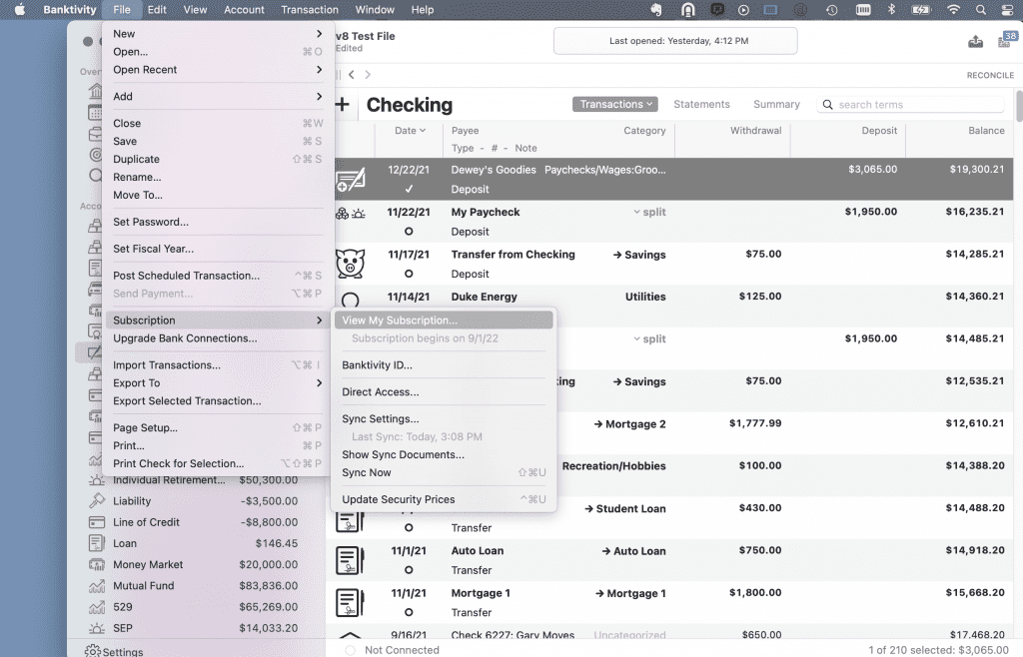Click the search terms field
Screen dimensions: 1023x657
[911, 104]
